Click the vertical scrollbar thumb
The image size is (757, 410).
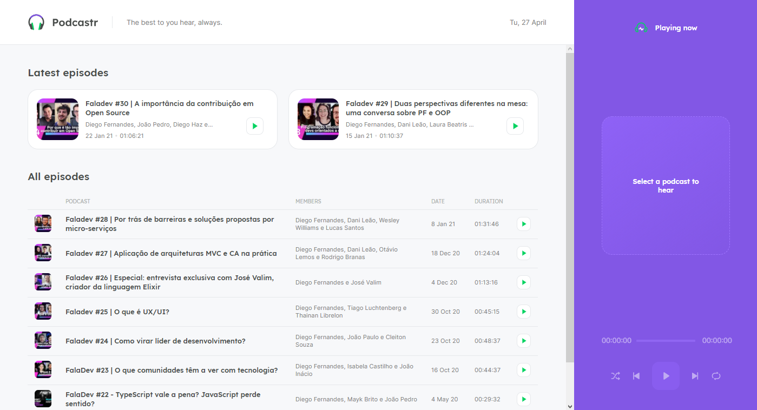tap(570, 208)
